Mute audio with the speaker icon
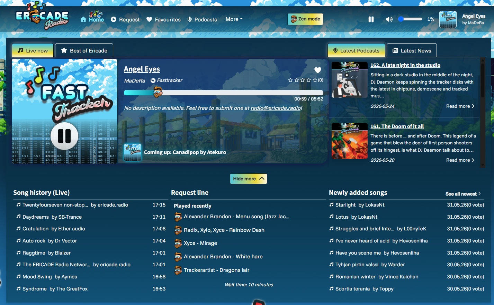Image resolution: width=494 pixels, height=305 pixels. (389, 19)
